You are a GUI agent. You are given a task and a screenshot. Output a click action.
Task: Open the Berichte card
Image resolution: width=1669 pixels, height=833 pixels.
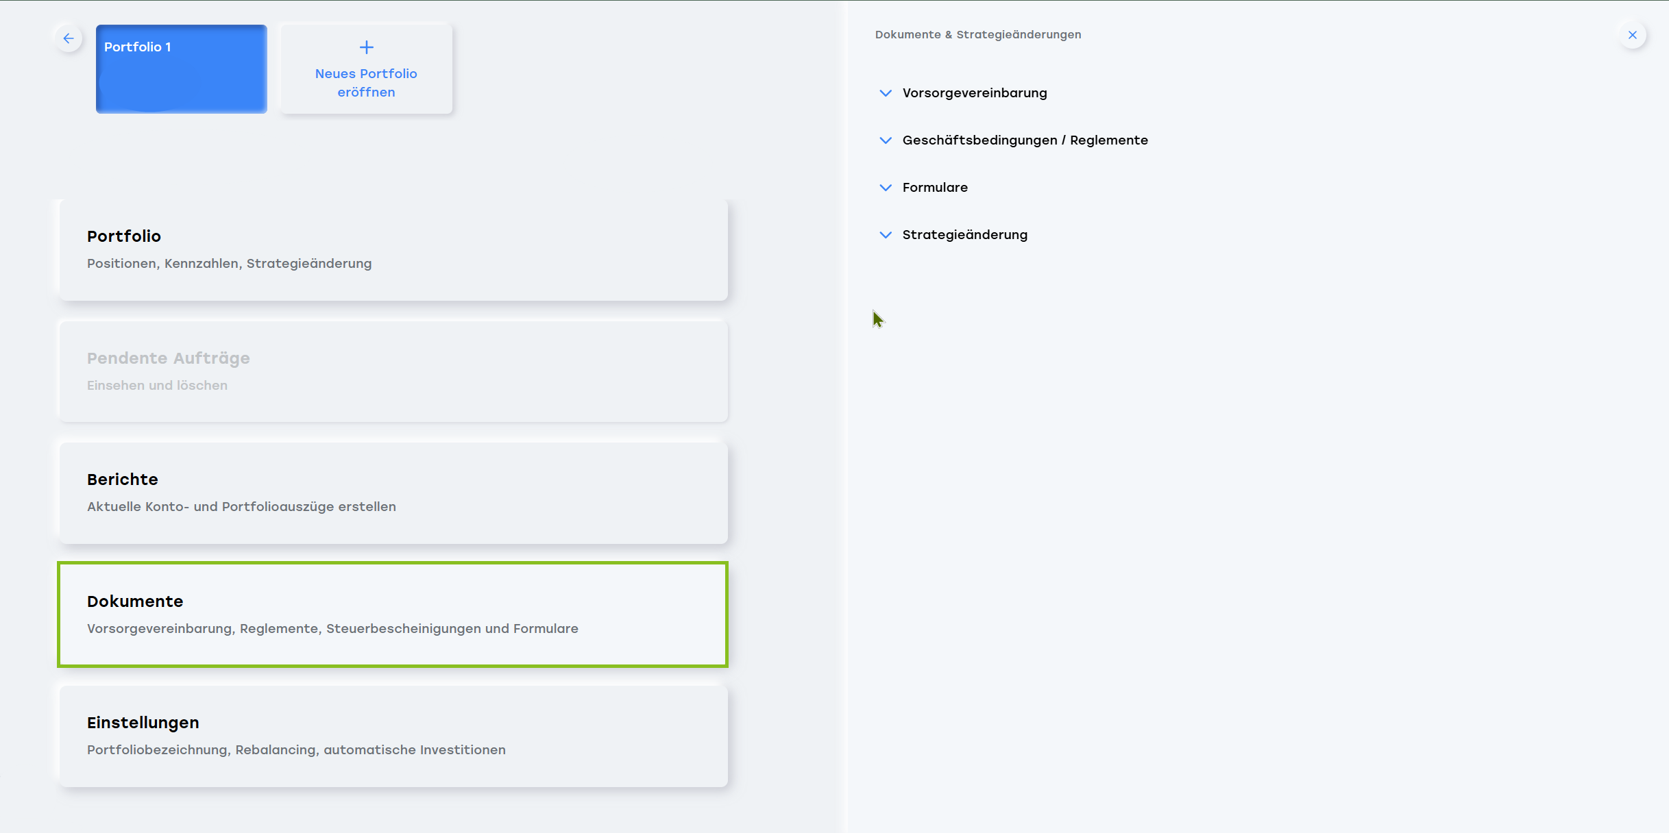coord(393,493)
